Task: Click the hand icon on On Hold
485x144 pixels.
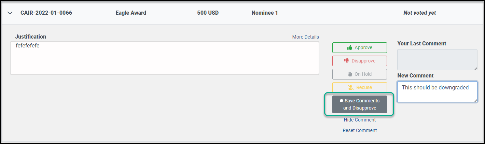Action: (x=350, y=74)
